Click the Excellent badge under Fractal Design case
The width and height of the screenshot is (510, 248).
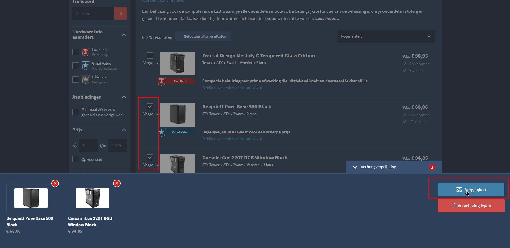176,81
